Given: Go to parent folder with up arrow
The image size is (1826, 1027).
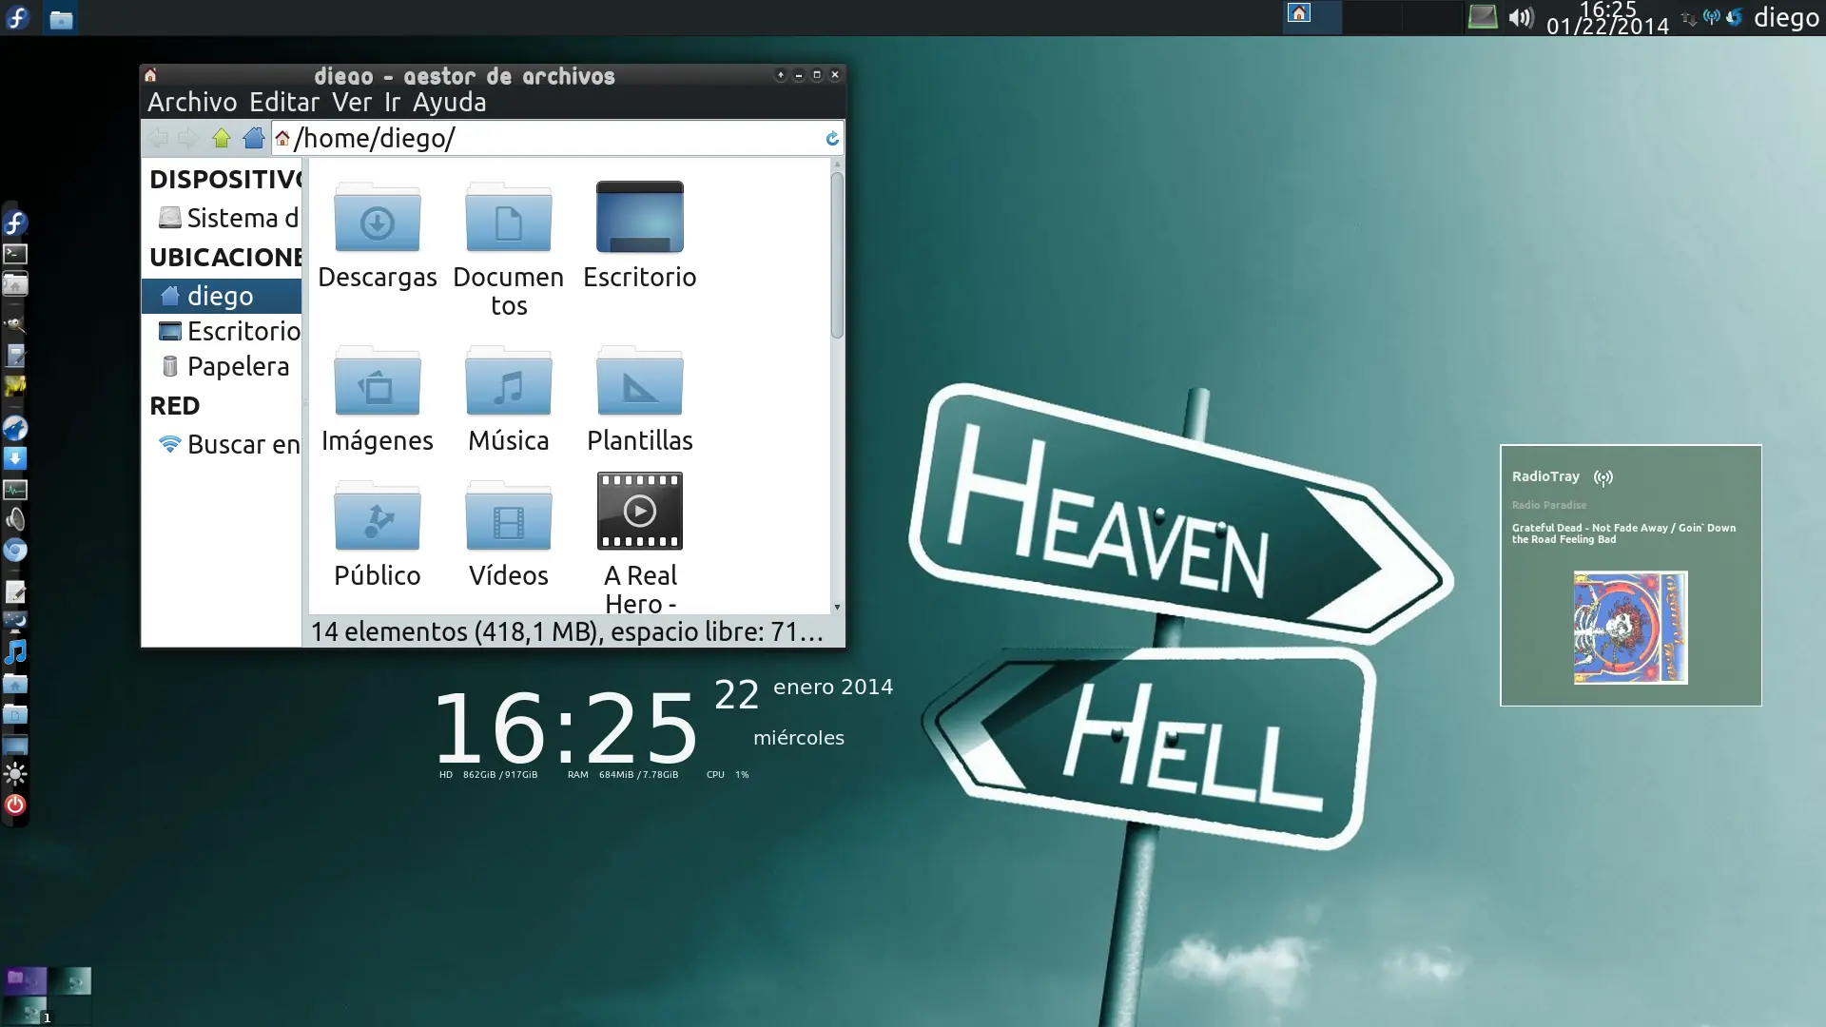Looking at the screenshot, I should (222, 139).
